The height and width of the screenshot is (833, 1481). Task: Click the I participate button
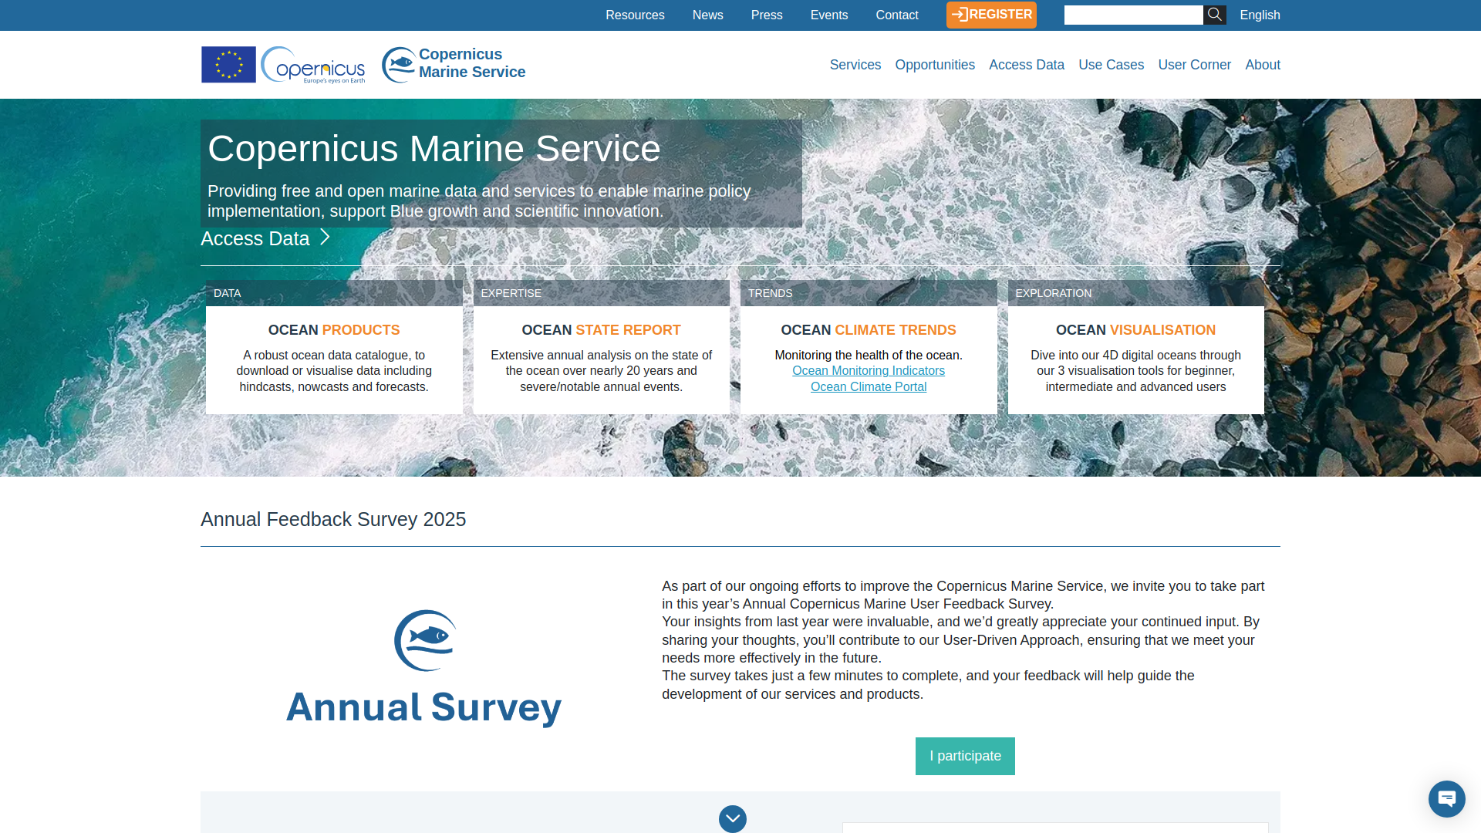coord(965,756)
